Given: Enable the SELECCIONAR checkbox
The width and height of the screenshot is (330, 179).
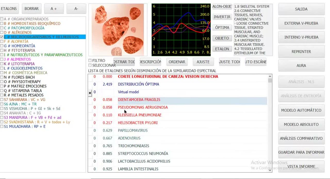Looking at the screenshot, I should (x=90, y=65).
